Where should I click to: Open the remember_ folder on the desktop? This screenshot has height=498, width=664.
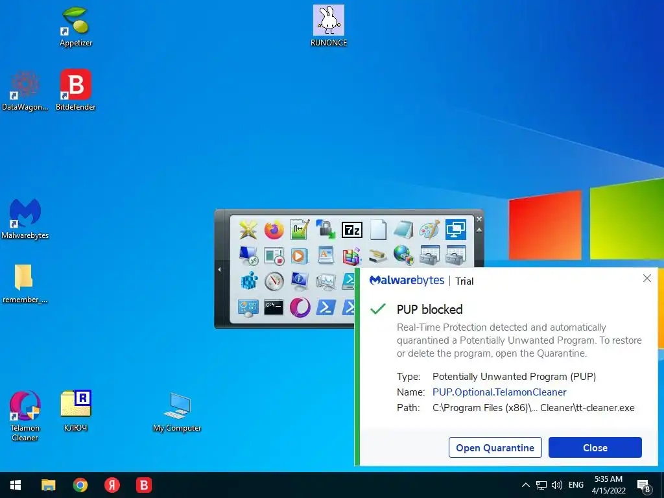tap(25, 283)
